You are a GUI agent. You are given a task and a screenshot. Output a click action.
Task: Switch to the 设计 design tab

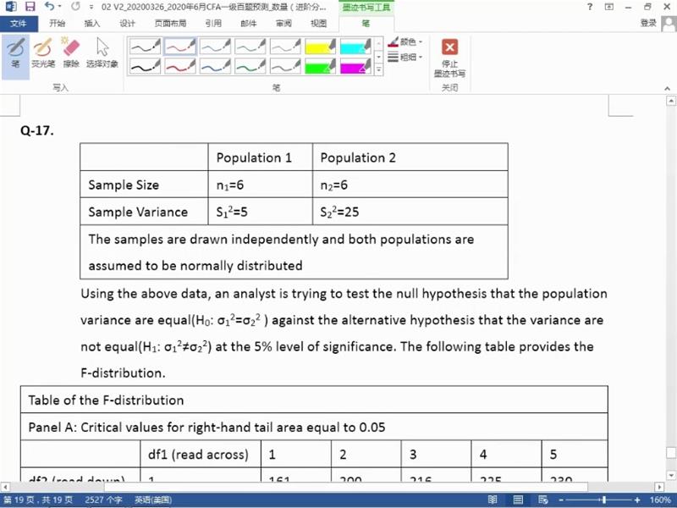(127, 24)
